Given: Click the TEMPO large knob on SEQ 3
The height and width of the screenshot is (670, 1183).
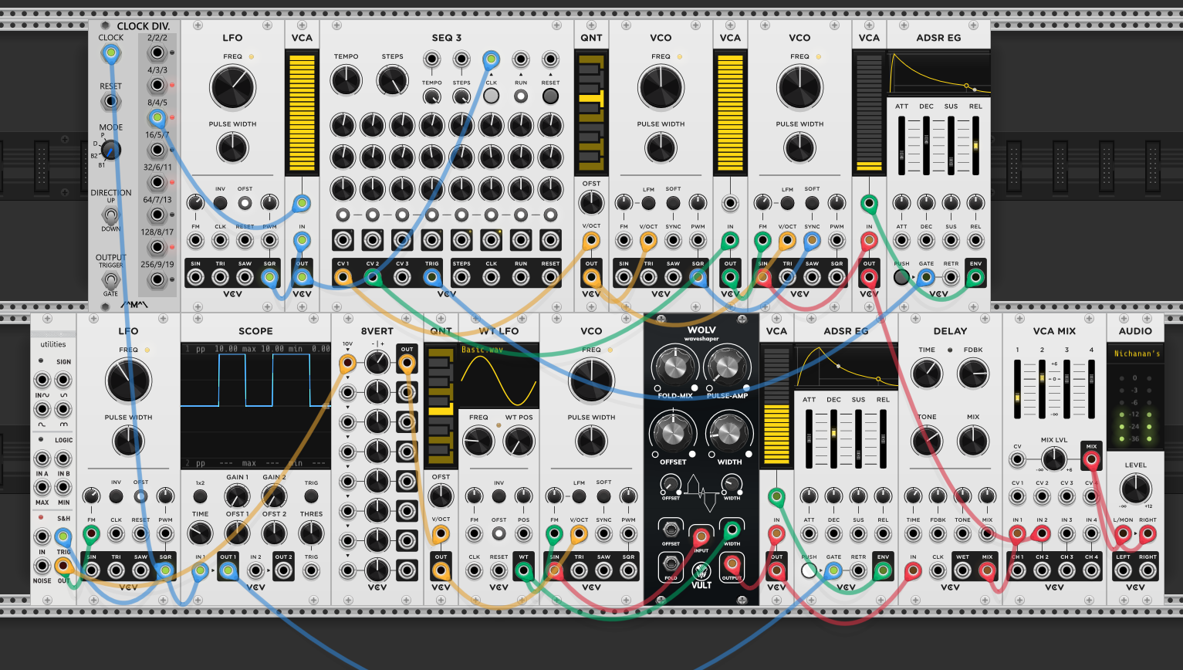Looking at the screenshot, I should (346, 80).
